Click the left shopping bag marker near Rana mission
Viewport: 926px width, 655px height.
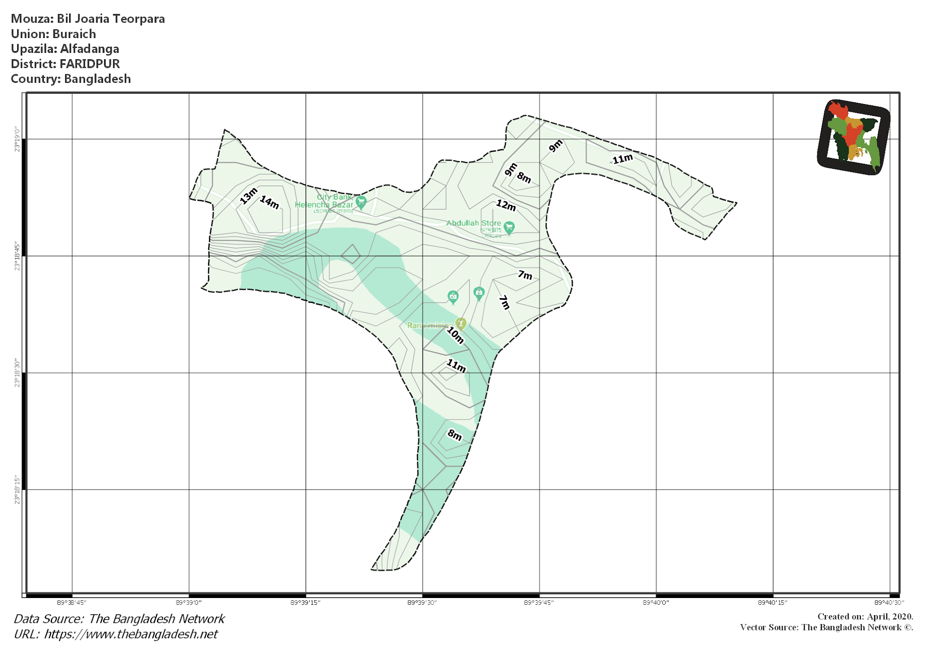point(453,295)
